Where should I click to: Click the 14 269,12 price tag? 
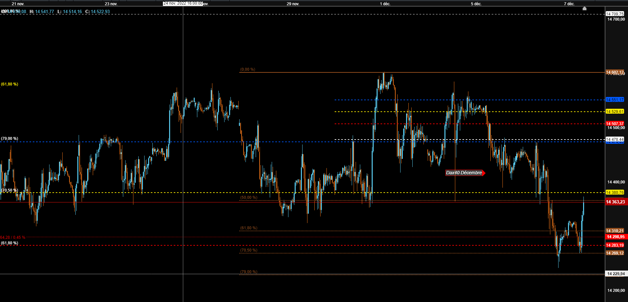615,253
